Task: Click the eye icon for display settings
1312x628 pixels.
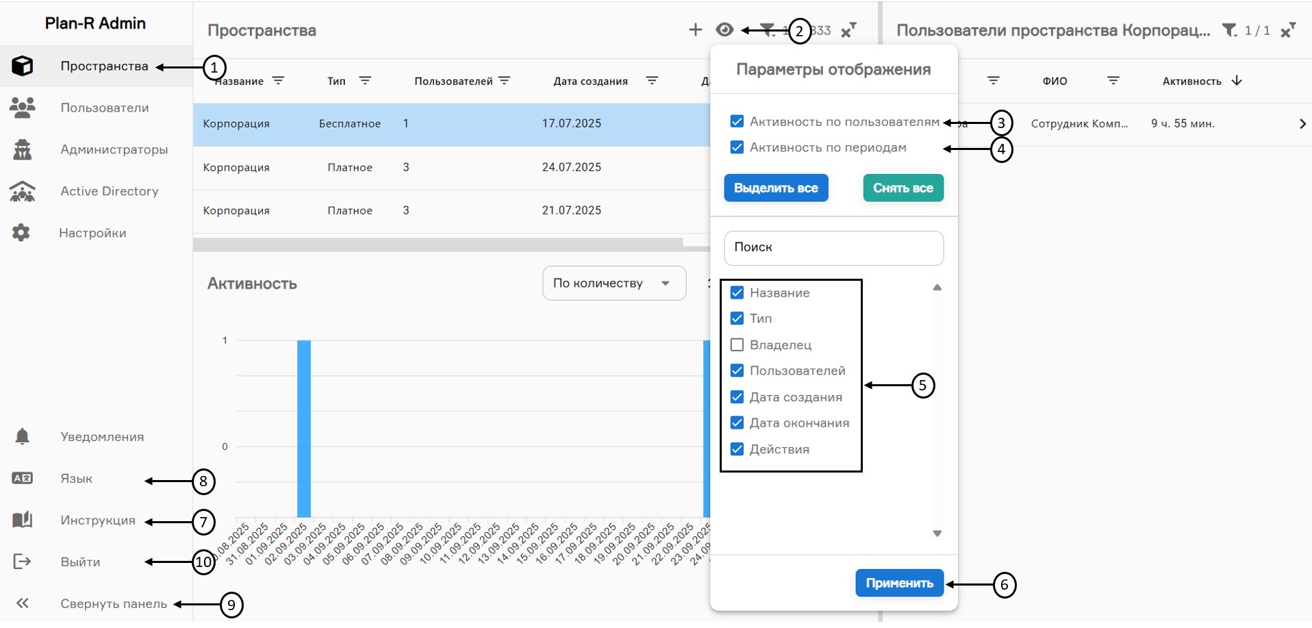Action: (x=724, y=29)
